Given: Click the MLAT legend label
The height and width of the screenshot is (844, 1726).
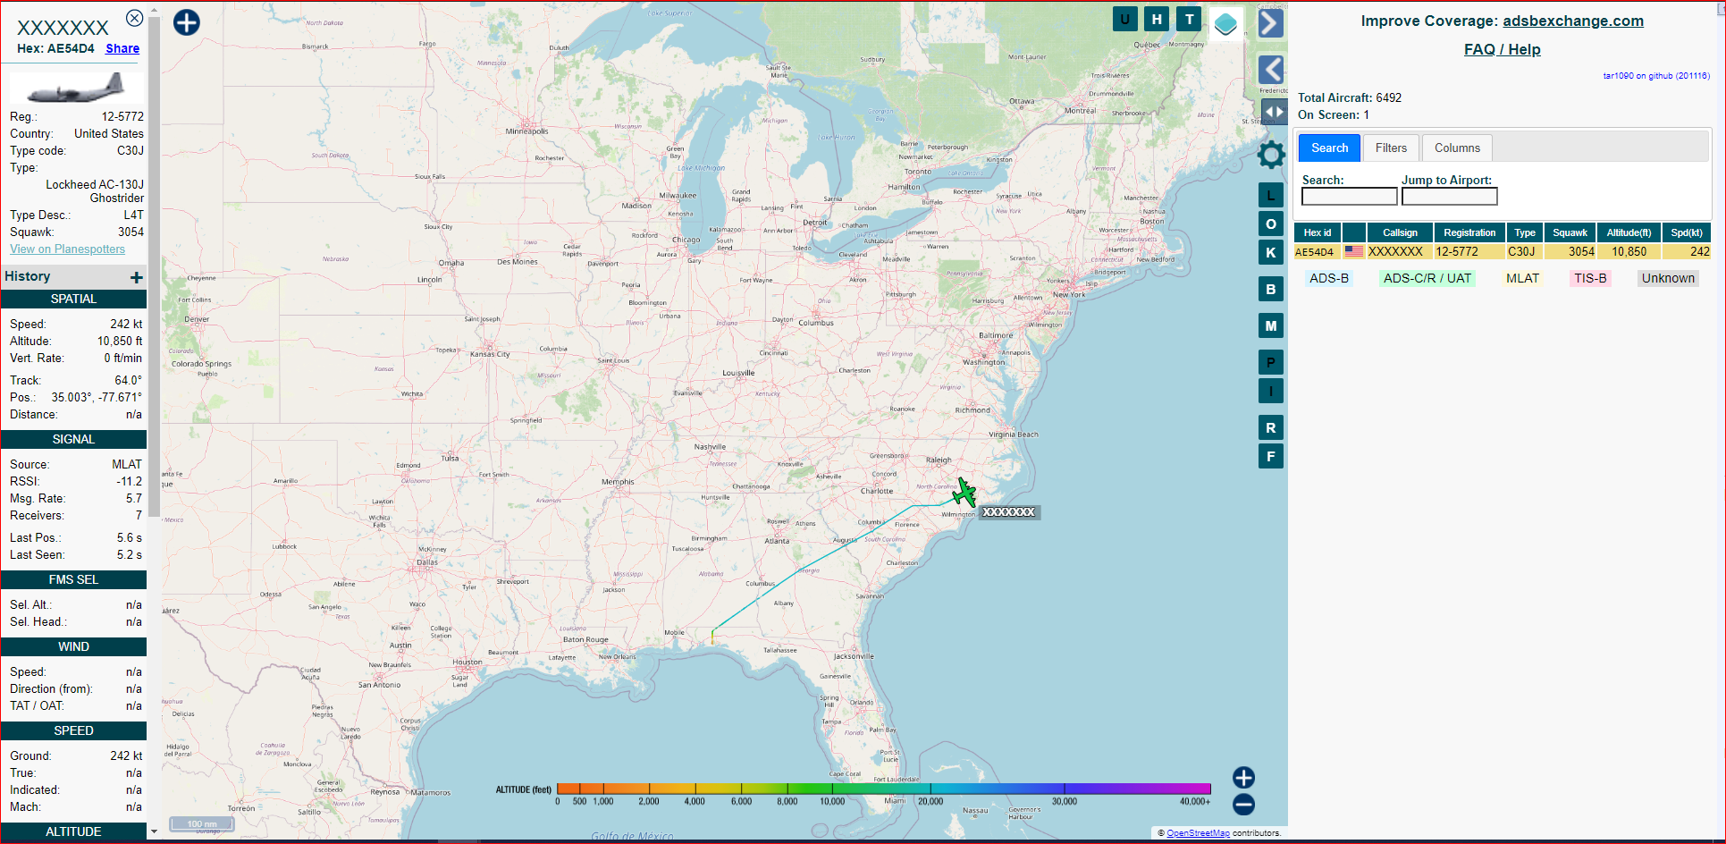Looking at the screenshot, I should (x=1522, y=278).
